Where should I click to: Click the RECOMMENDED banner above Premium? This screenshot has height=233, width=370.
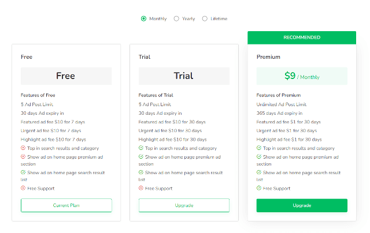point(302,37)
